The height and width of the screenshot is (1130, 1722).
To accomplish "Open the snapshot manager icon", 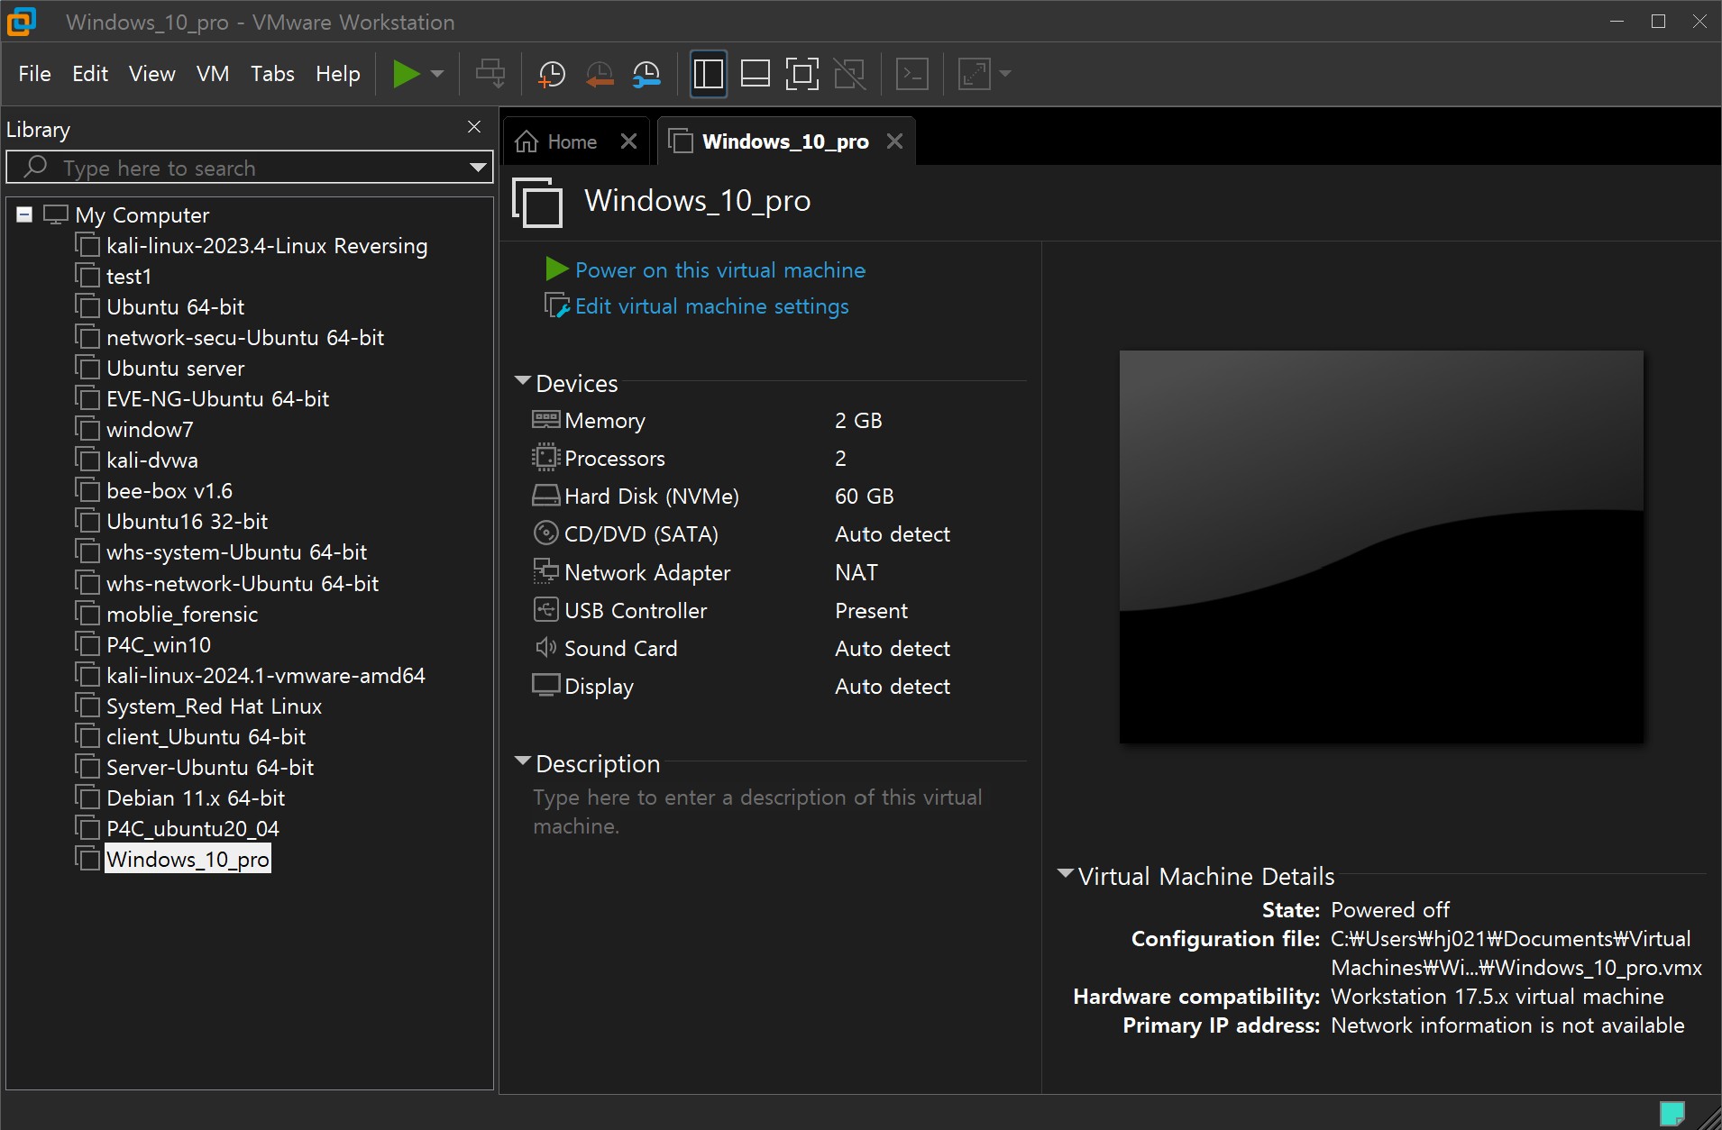I will (x=646, y=74).
